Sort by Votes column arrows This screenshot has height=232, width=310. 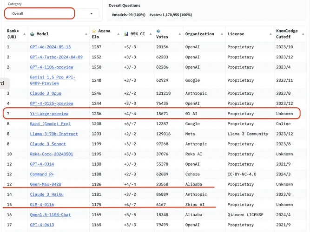[178, 34]
